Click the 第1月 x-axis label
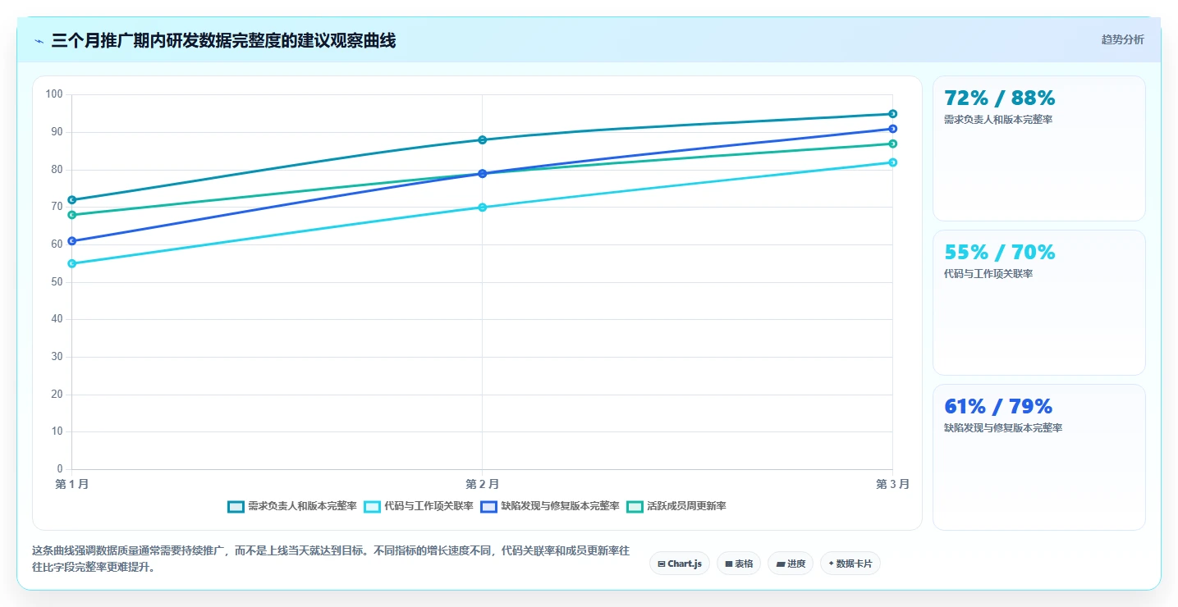Screen dimensions: 1178x607 (x=72, y=484)
